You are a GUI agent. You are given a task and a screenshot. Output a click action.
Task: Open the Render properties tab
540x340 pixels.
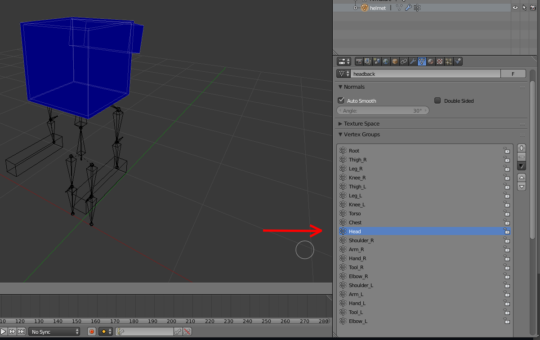pos(359,61)
